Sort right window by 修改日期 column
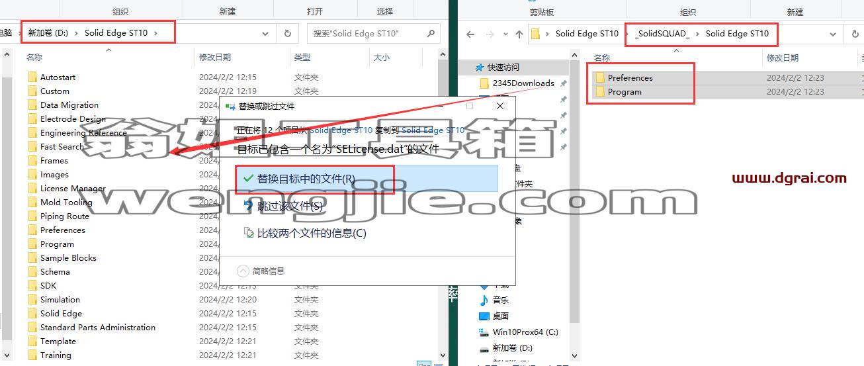 pyautogui.click(x=783, y=58)
